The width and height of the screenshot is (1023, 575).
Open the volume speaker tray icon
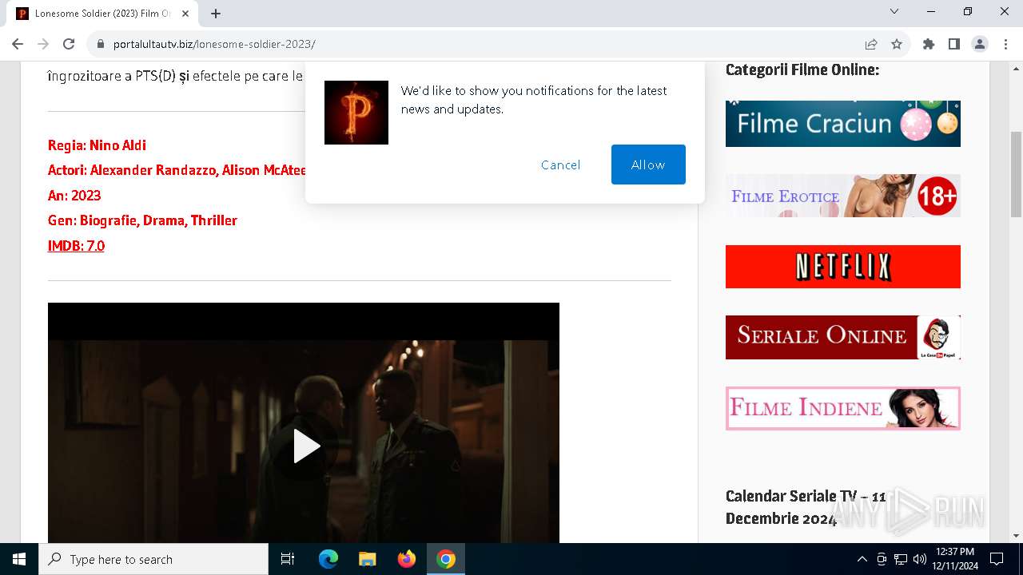(920, 559)
